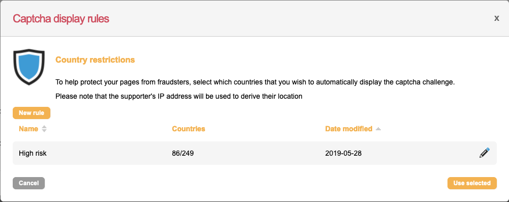Viewport: 509px width, 202px height.
Task: Click the 2019-05-28 modified date
Action: (x=343, y=153)
